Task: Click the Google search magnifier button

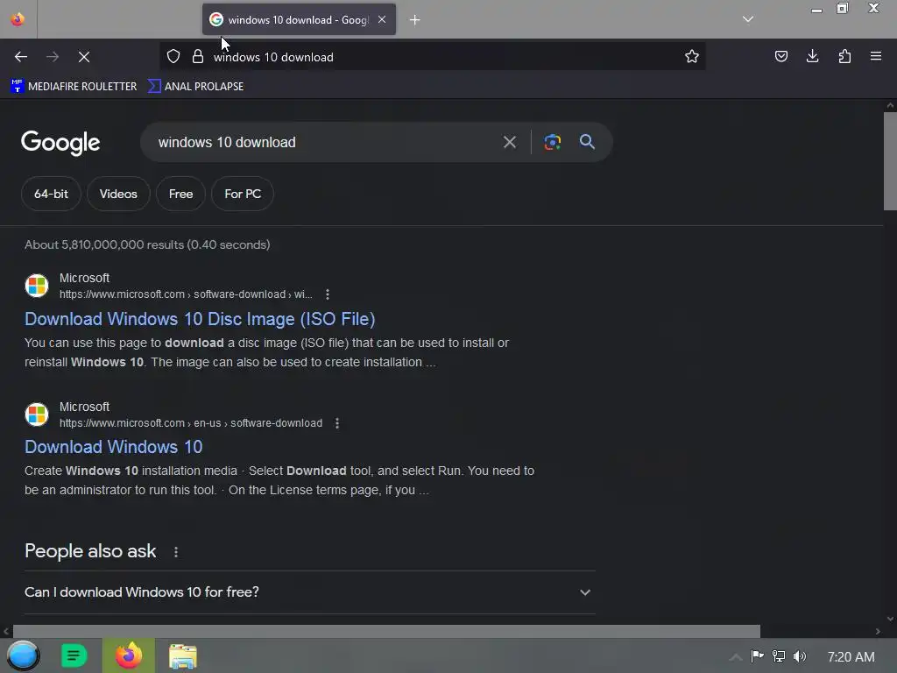Action: pos(587,142)
